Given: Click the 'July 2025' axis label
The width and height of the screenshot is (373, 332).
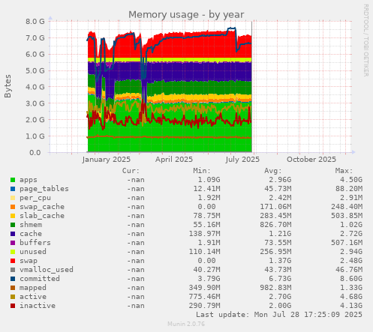Looking at the screenshot, I should (x=242, y=160).
